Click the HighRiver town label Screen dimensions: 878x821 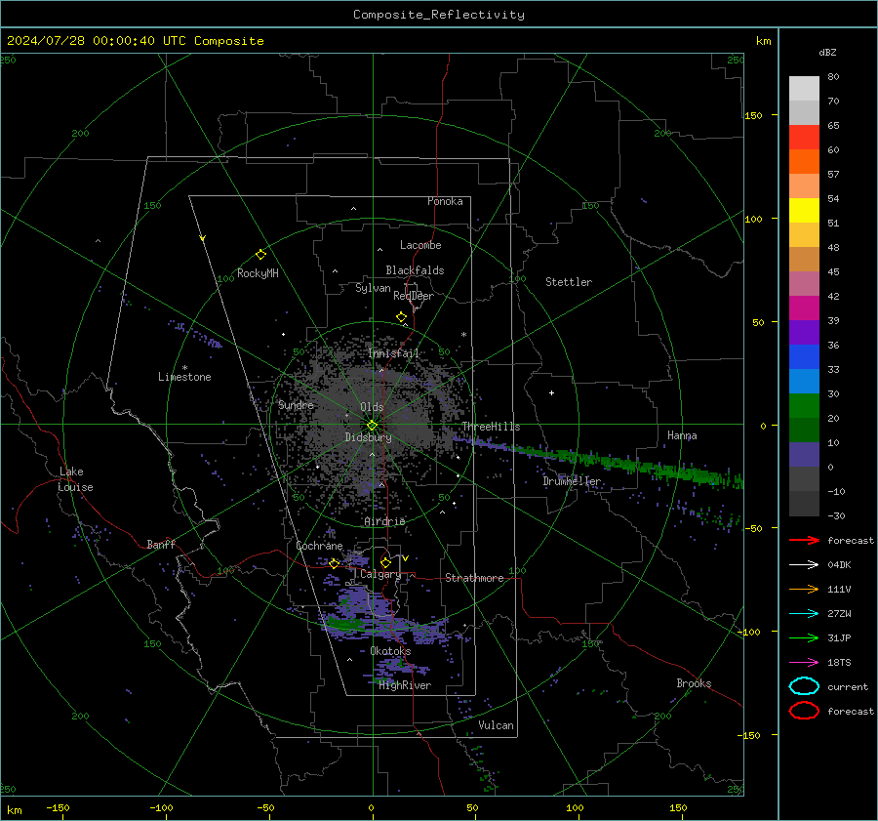click(405, 685)
